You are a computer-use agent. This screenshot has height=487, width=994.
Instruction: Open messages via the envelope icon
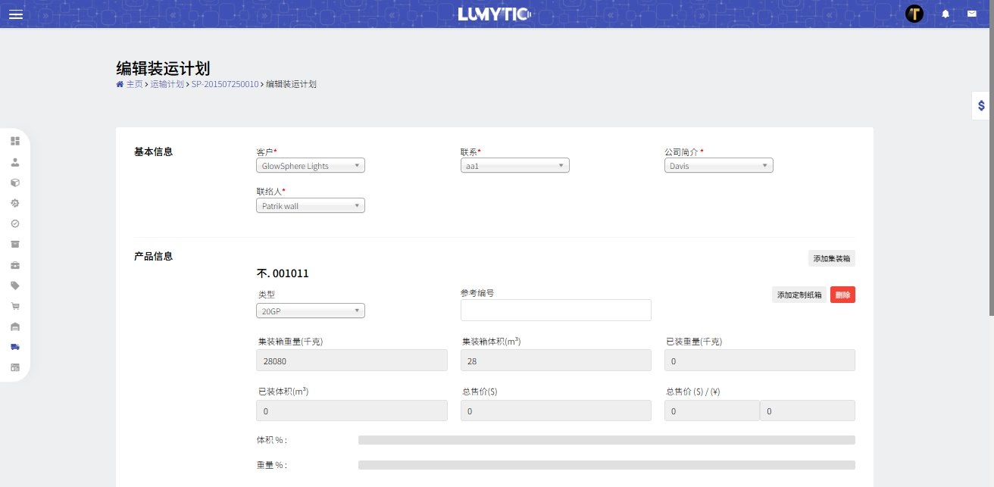click(973, 14)
